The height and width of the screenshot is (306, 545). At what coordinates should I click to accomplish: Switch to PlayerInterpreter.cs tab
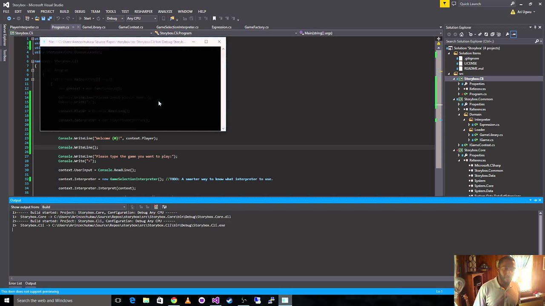coord(24,27)
